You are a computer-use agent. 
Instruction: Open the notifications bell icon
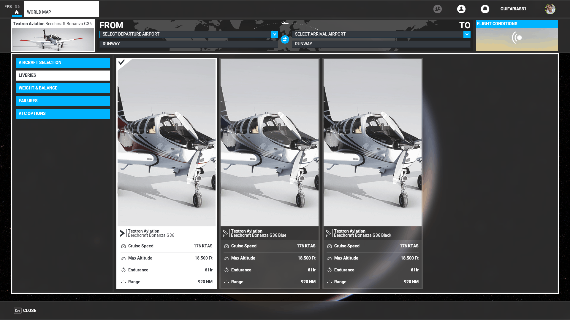(485, 9)
